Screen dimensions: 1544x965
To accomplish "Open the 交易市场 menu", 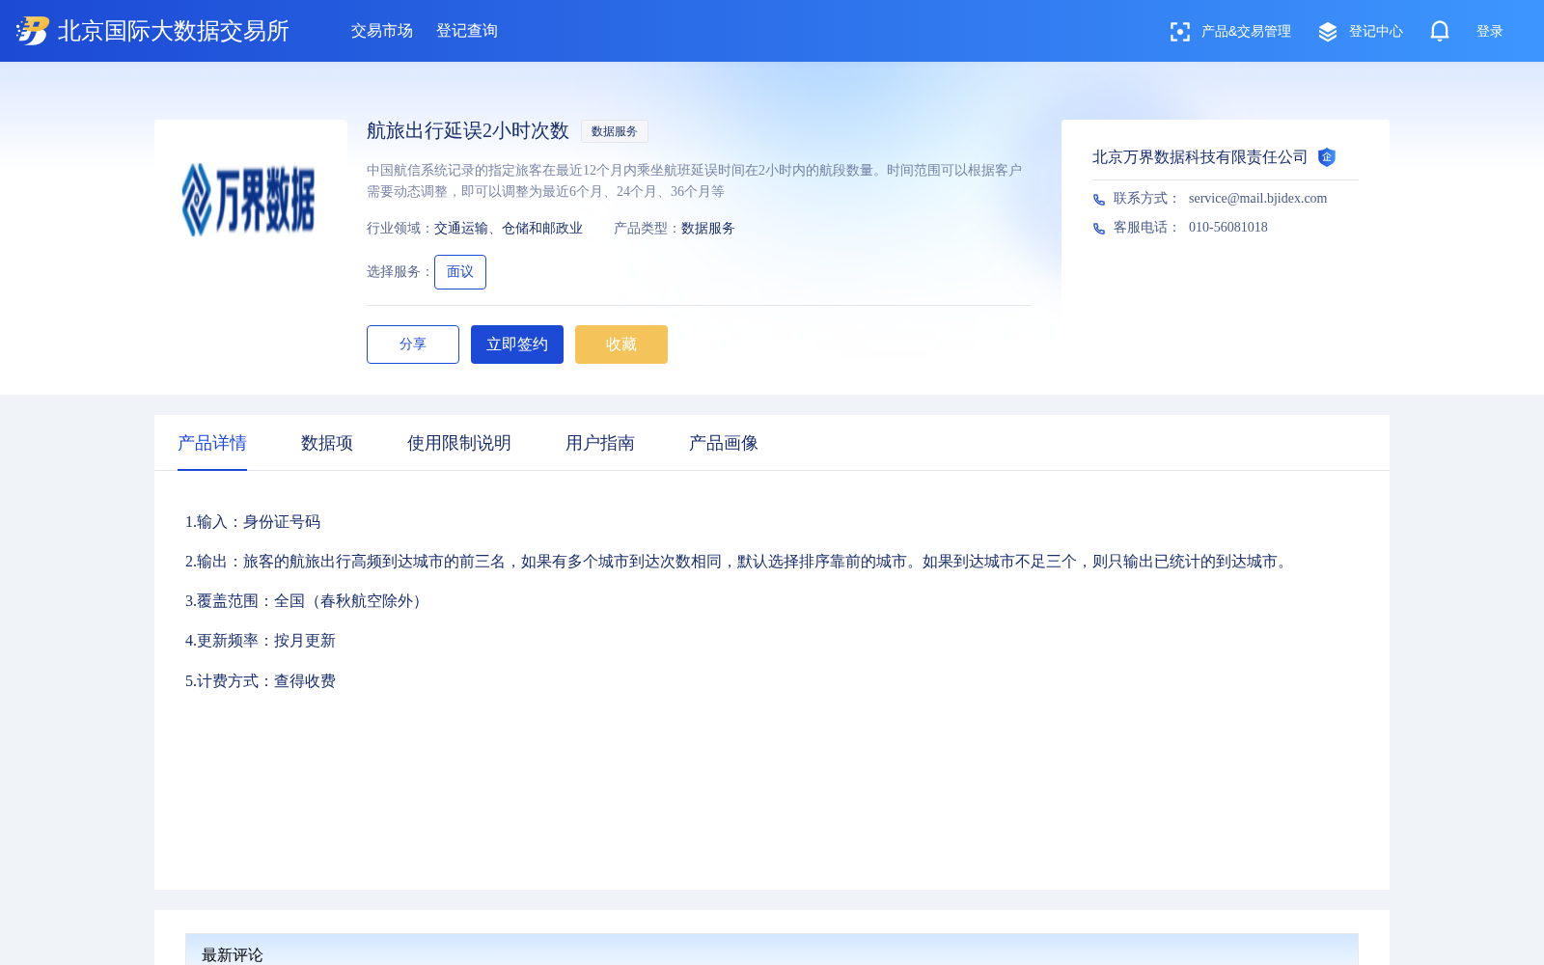I will [382, 31].
